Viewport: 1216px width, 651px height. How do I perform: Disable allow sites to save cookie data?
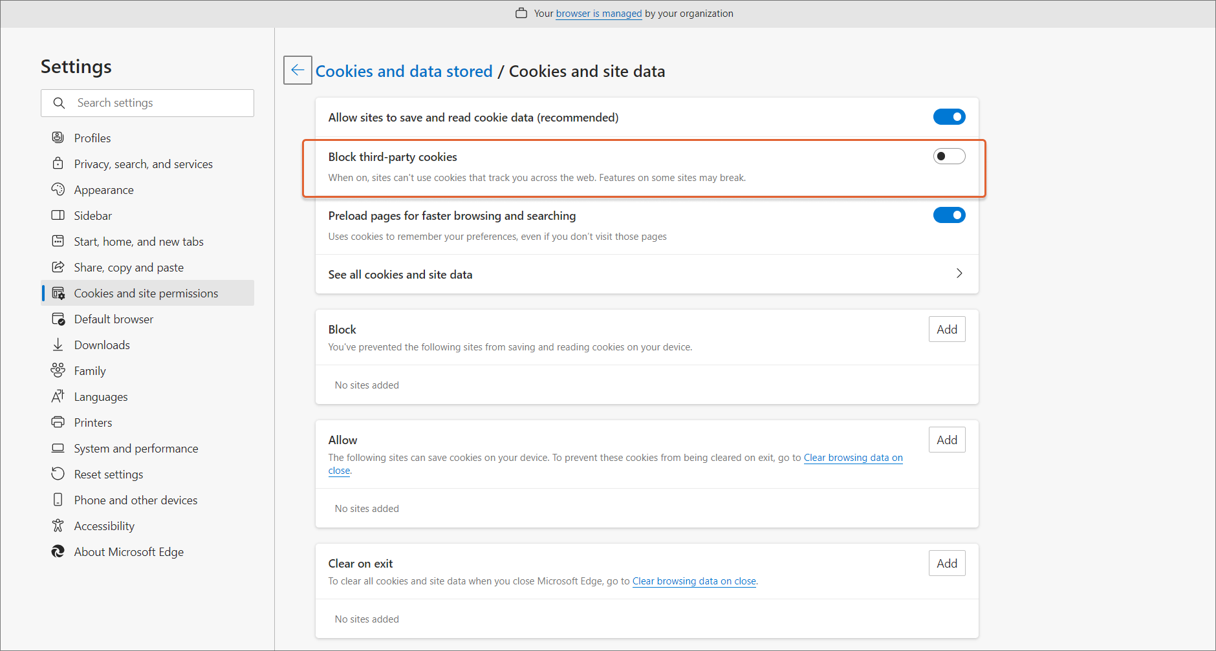pos(949,117)
